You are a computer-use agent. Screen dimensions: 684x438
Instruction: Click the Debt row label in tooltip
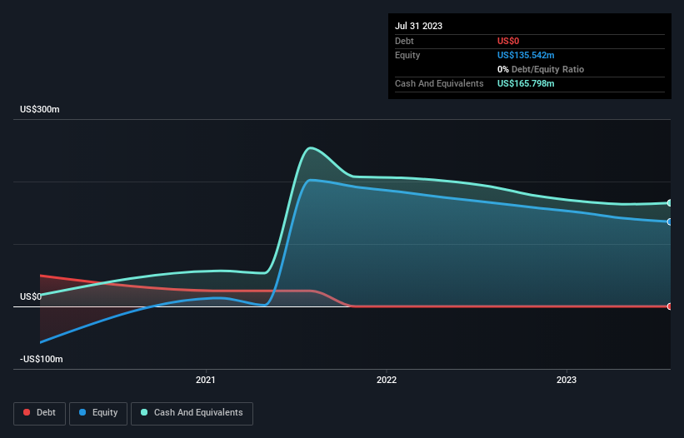pos(404,41)
